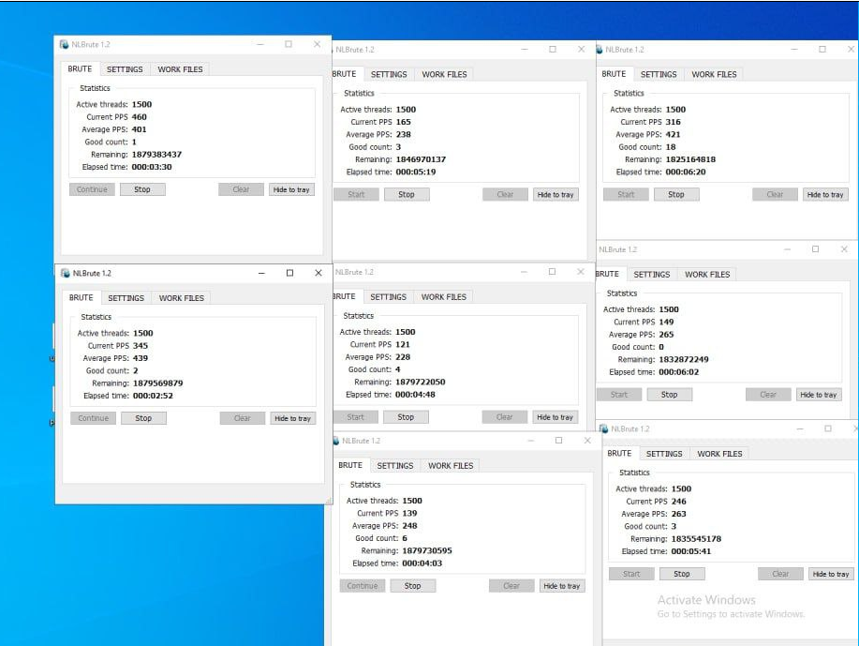Click the NLBrute title icon in the 000:03:30 window
Viewport: 859px width, 646px height.
point(64,44)
